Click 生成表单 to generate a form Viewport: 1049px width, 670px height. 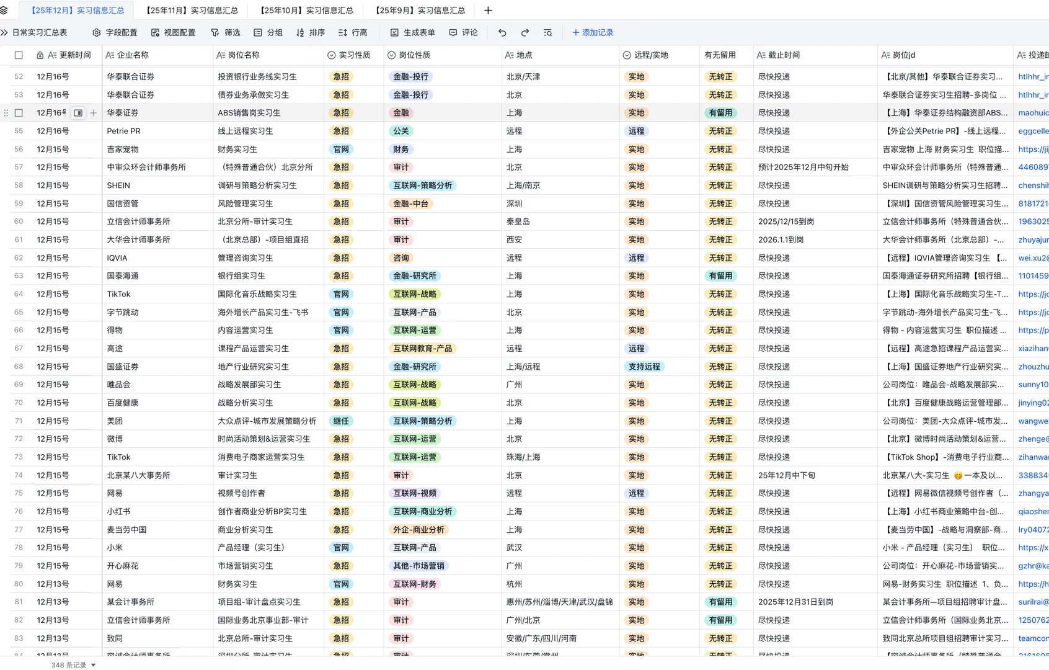[x=413, y=33]
